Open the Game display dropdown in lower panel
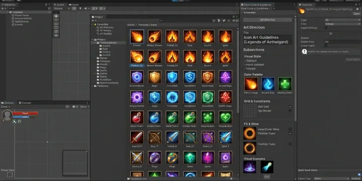Image resolution: width=362 pixels, height=181 pixels. (6, 107)
